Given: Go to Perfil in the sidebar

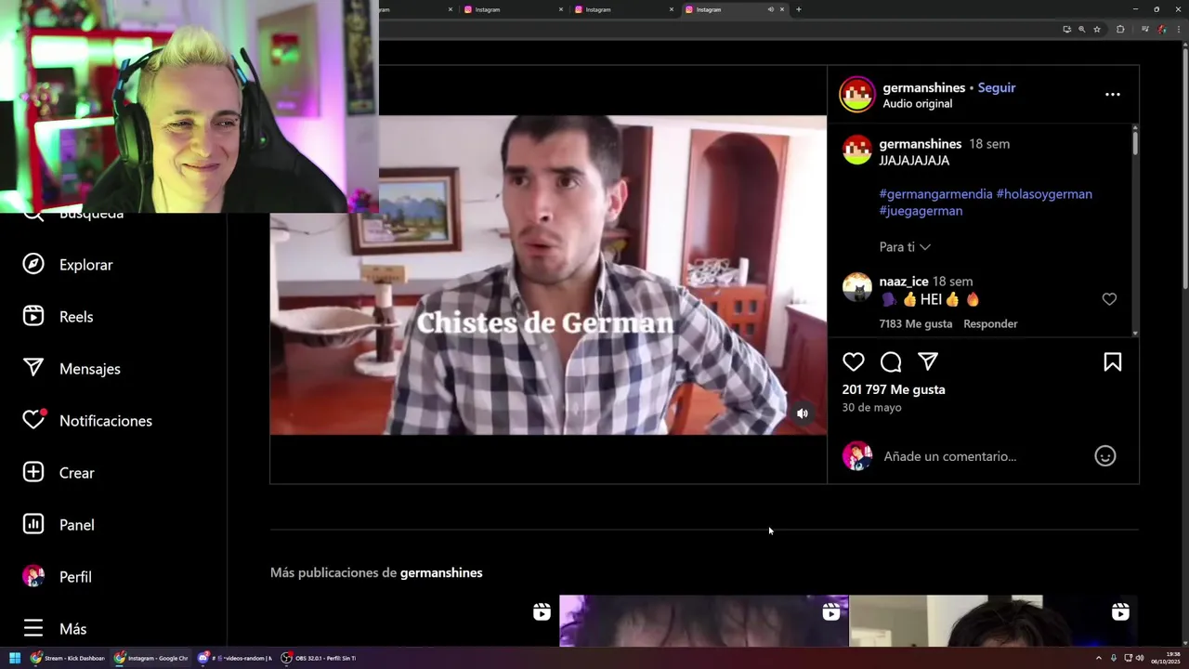Looking at the screenshot, I should (x=57, y=577).
